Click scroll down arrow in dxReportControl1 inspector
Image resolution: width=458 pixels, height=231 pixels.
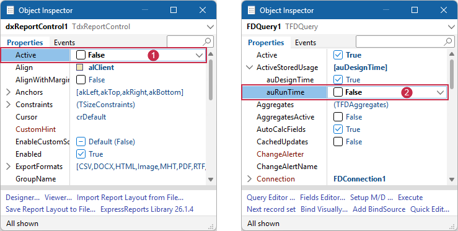211,180
